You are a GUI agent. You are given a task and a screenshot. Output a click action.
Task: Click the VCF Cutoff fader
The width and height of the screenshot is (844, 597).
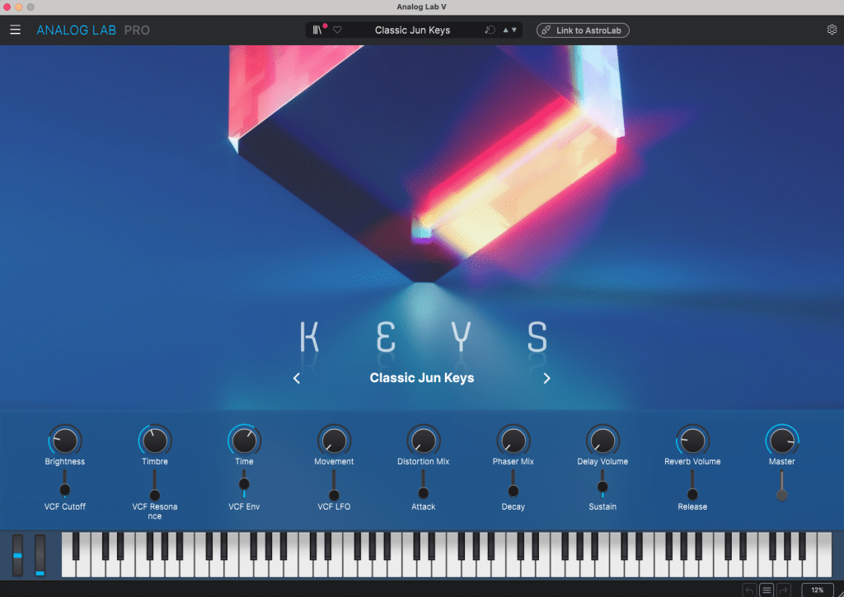coord(65,489)
